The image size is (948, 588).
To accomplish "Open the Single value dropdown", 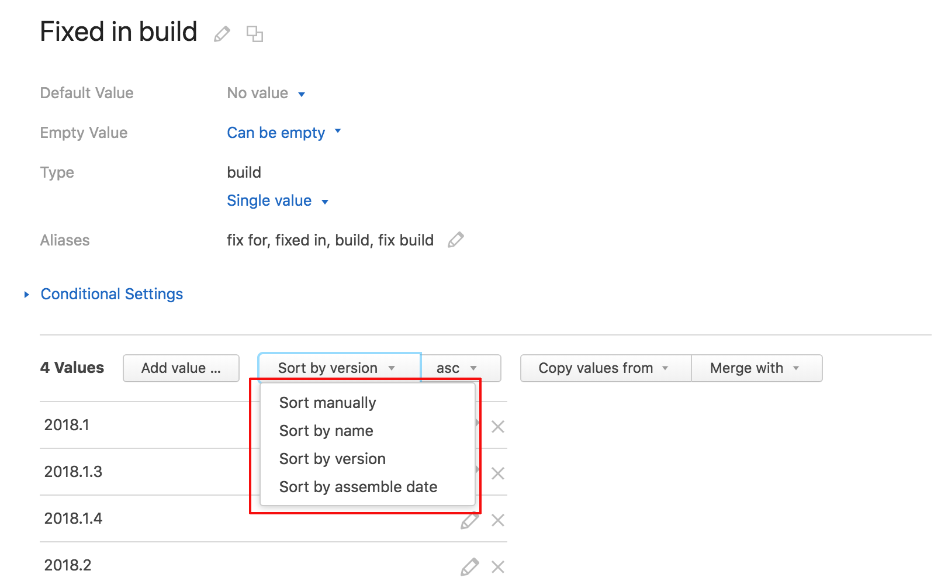I will pyautogui.click(x=278, y=201).
